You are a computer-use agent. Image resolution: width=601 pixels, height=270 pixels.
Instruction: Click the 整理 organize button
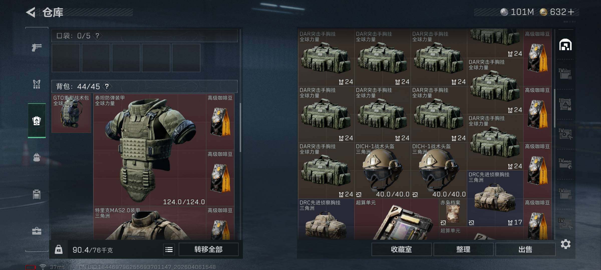point(463,249)
